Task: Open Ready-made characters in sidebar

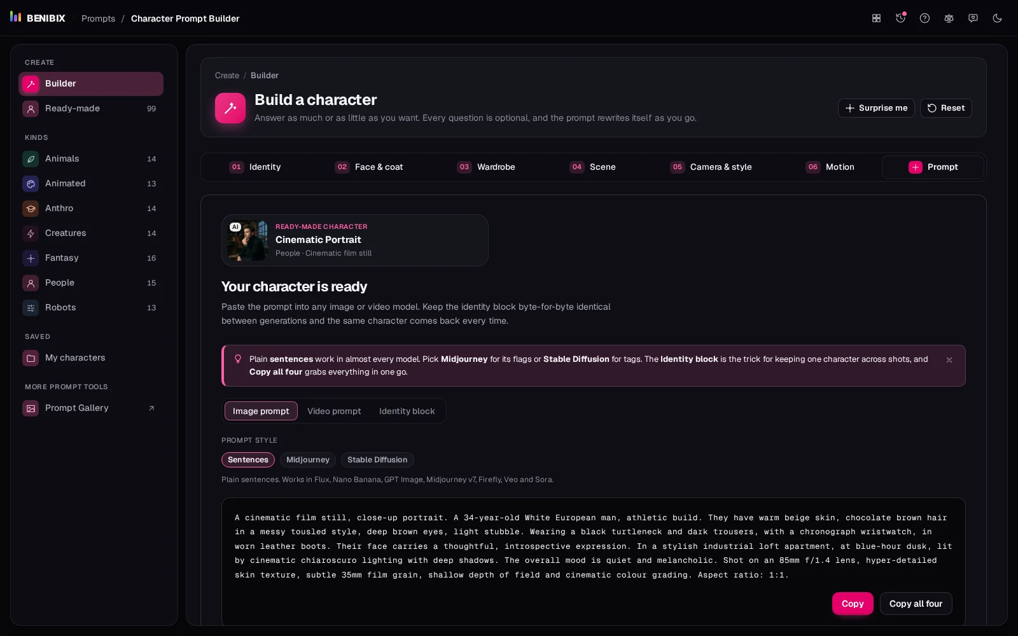Action: [91, 109]
